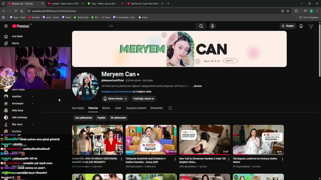Open the account avatar menu
Screen dimensions: 321x180
(311, 26)
